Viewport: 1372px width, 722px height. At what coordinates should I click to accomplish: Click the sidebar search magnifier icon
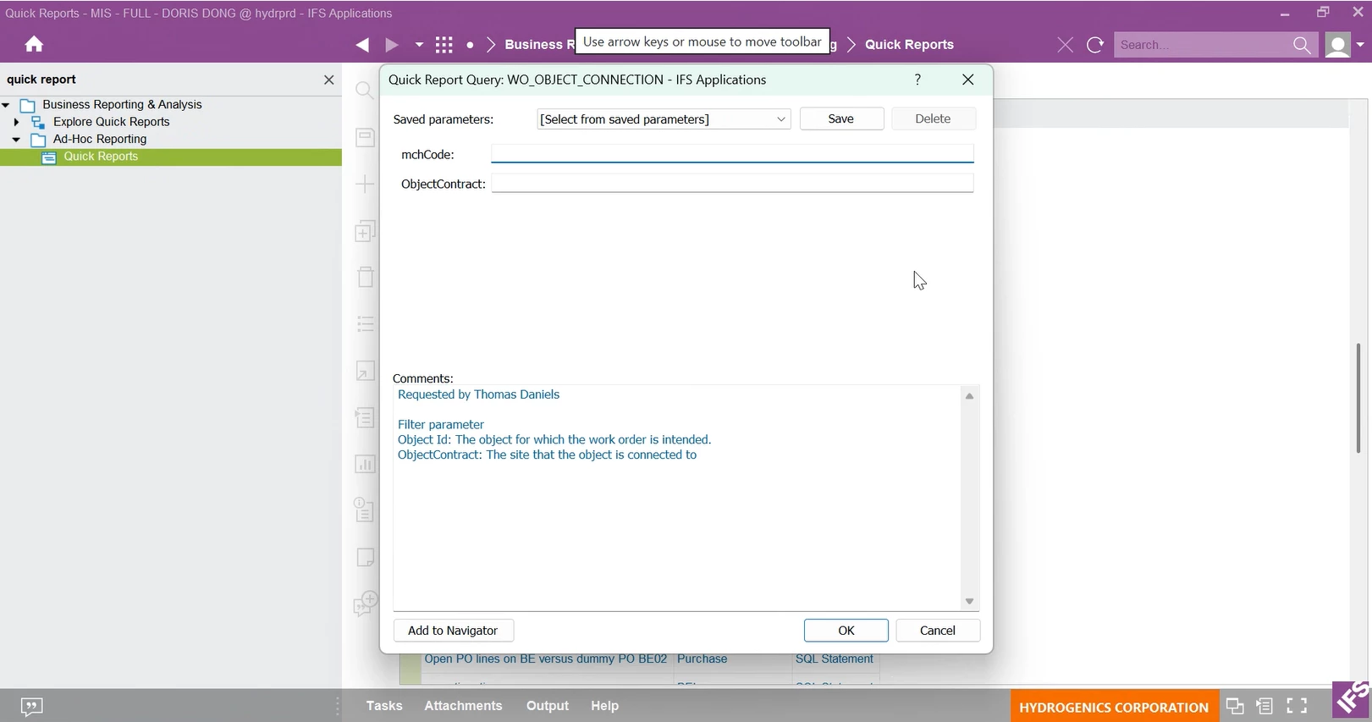(x=365, y=91)
